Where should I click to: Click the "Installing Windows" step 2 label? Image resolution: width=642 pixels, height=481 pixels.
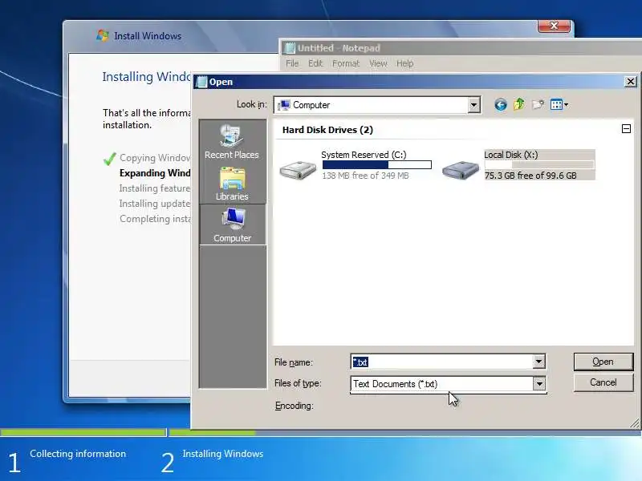pyautogui.click(x=223, y=454)
